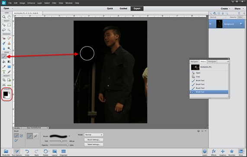Select the Gradient tool
Screen dimensions: 247x157
[9, 62]
